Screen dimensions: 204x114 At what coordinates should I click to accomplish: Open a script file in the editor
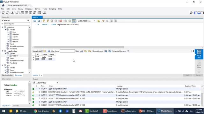pyautogui.click(x=35, y=21)
